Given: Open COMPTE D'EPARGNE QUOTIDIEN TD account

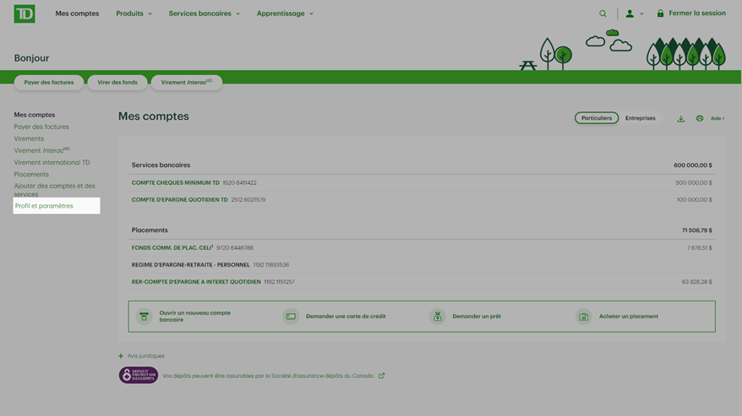Looking at the screenshot, I should point(179,199).
